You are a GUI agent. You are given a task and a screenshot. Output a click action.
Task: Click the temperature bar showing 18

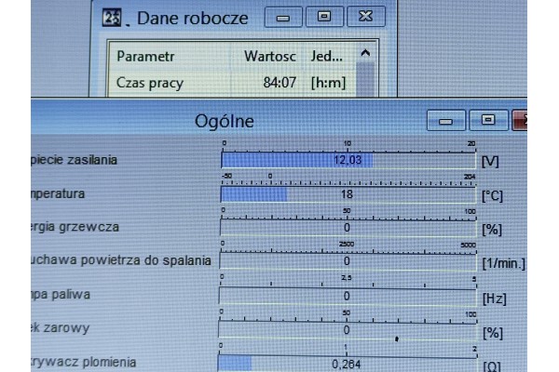click(348, 194)
